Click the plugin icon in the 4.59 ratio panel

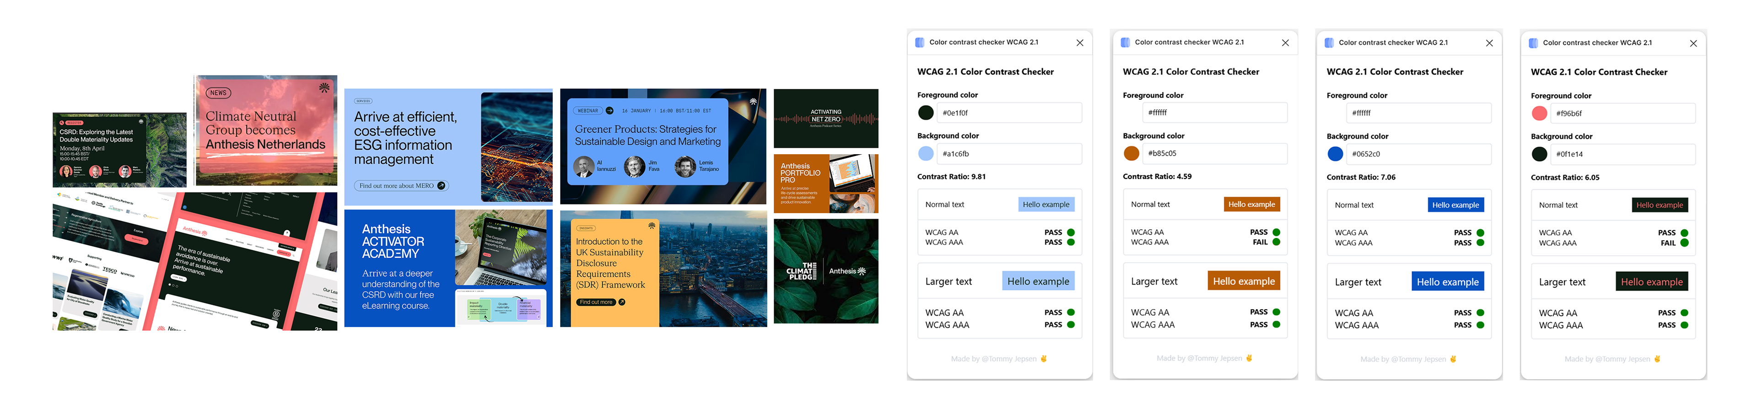point(1126,42)
